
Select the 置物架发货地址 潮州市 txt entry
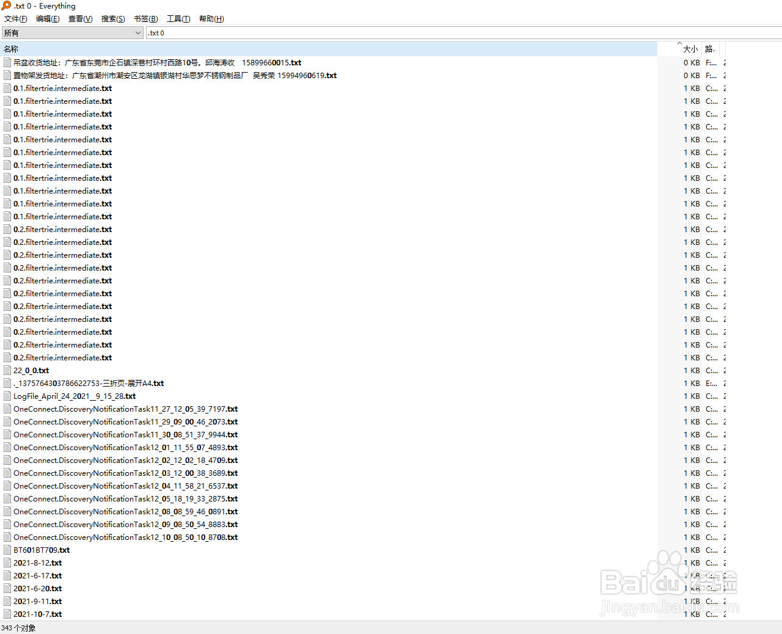[x=175, y=76]
